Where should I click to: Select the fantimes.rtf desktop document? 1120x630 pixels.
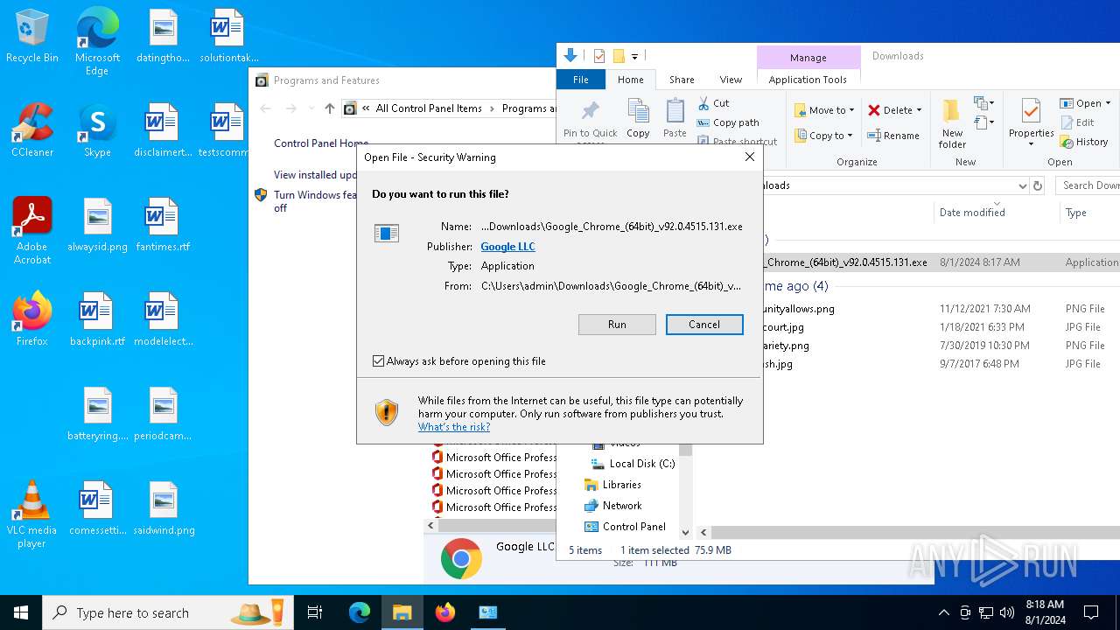[163, 226]
